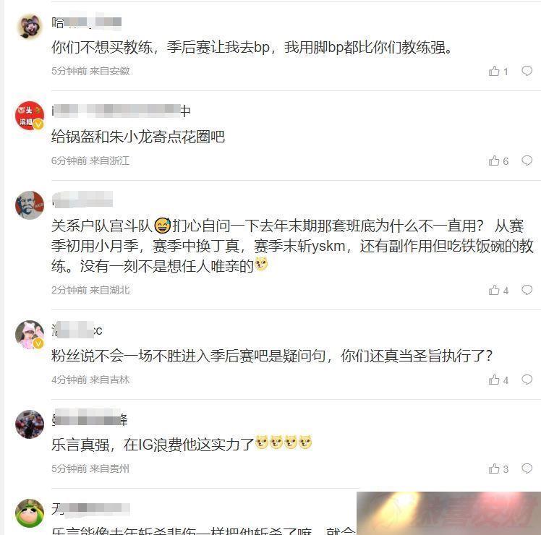Like the comment about 季后赛 bp from 安徽
Viewport: 541px width, 535px height.
[498, 71]
